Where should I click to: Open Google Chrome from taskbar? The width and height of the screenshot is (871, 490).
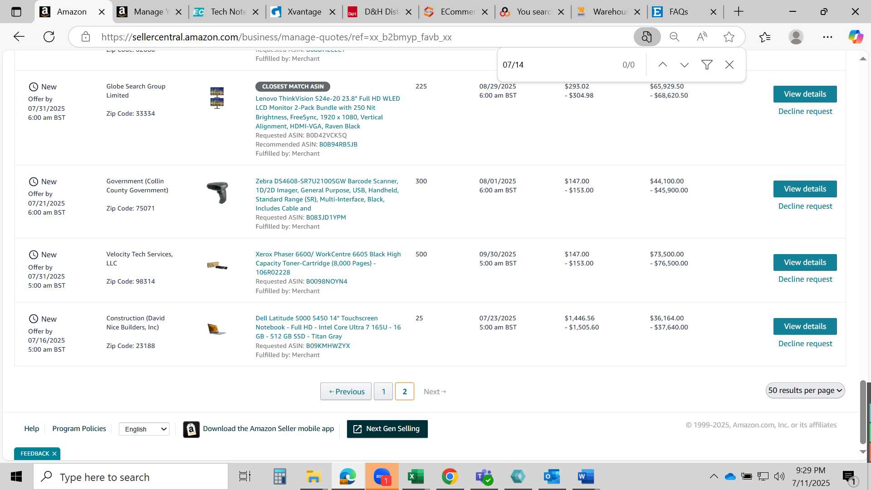[x=450, y=476]
